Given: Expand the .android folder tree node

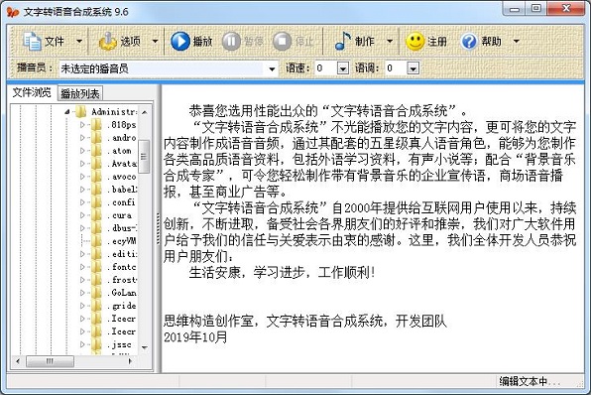Looking at the screenshot, I should tap(82, 138).
